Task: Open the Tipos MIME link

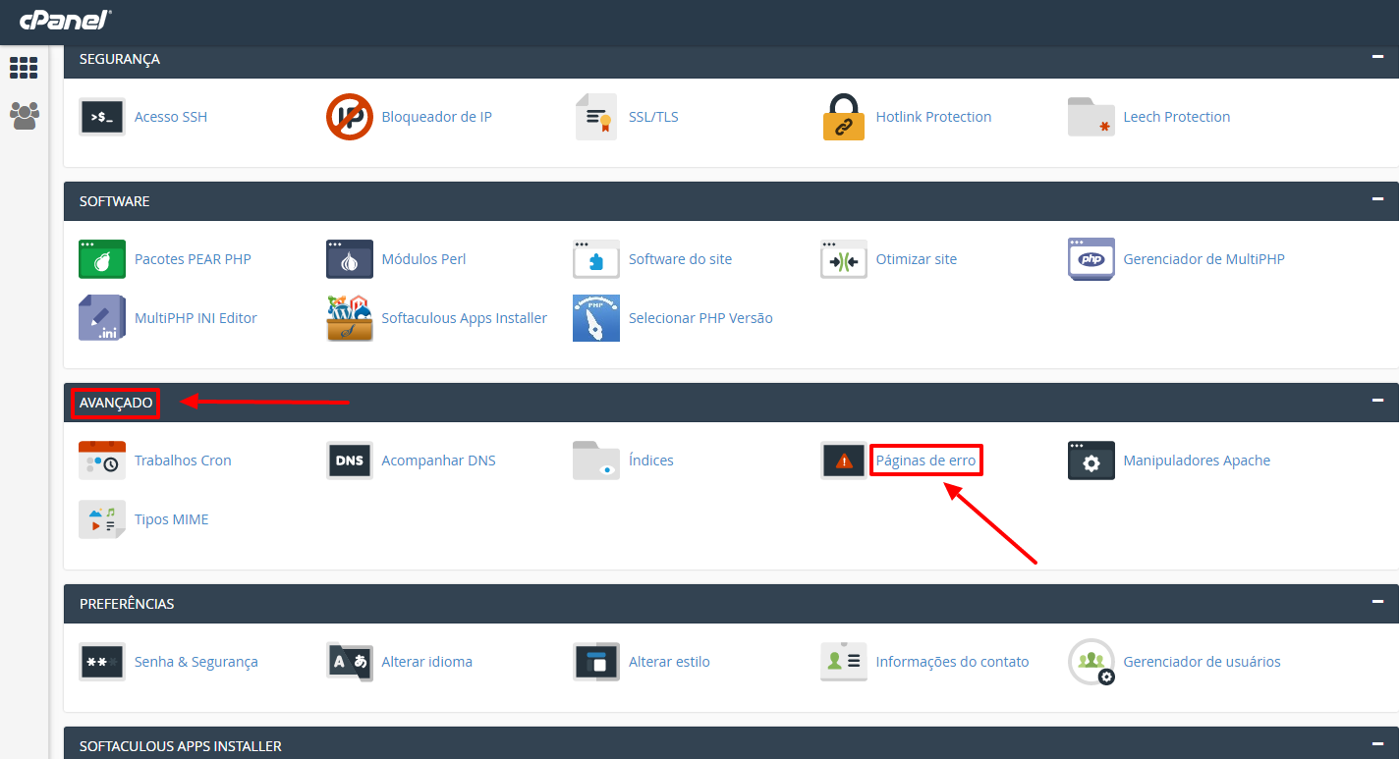Action: coord(172,519)
